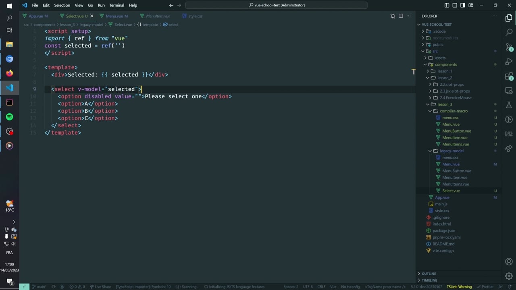Go forward with title bar arrow
This screenshot has width=516, height=290.
coord(179,5)
